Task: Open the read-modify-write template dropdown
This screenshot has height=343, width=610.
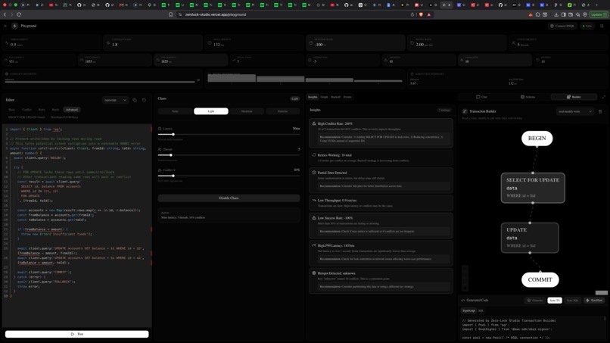Action: (575, 111)
